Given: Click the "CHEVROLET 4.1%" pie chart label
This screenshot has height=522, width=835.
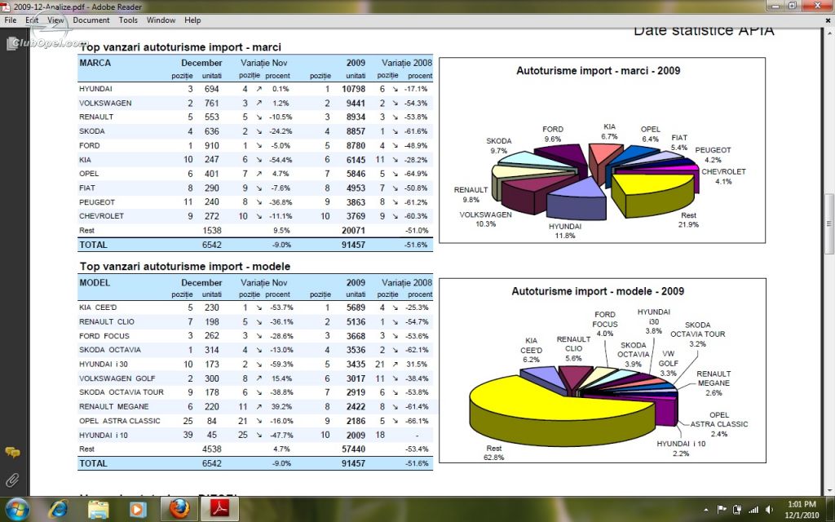Looking at the screenshot, I should click(x=723, y=176).
